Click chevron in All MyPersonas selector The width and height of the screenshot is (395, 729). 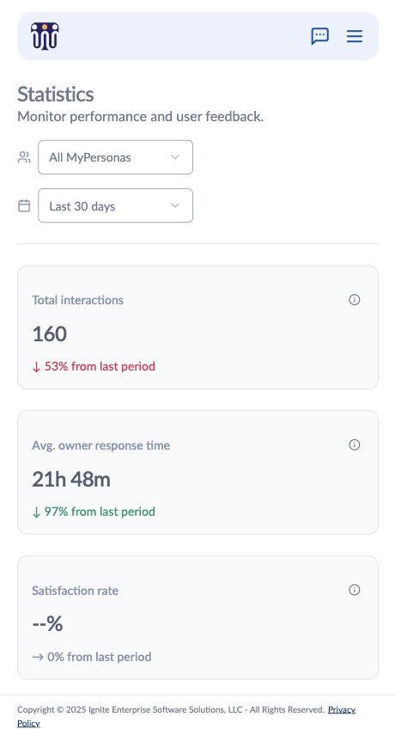[175, 157]
